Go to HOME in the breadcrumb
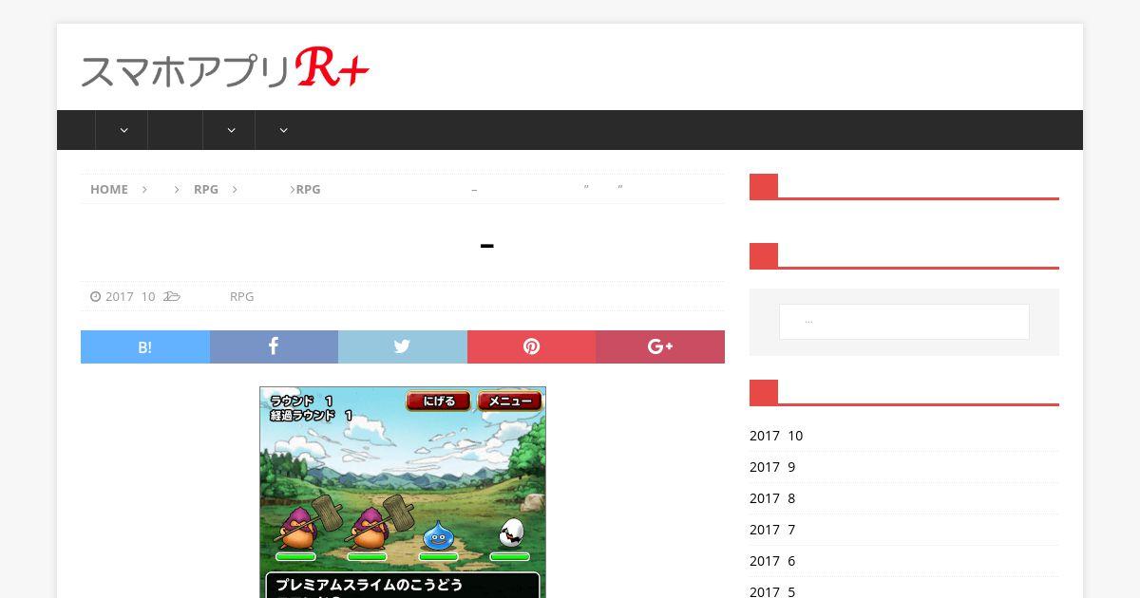This screenshot has height=598, width=1140. [109, 189]
